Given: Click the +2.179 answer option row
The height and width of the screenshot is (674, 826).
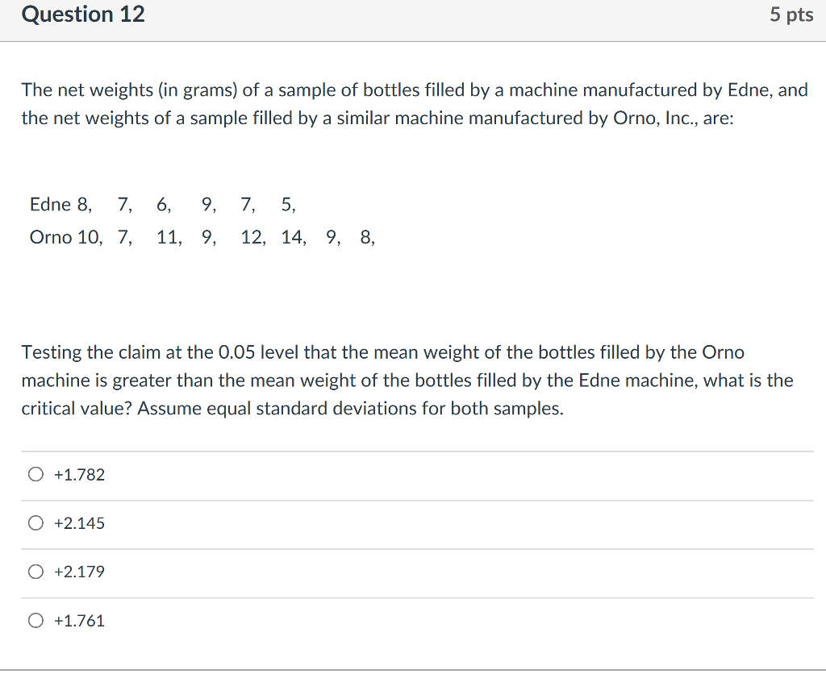Looking at the screenshot, I should coord(323,572).
